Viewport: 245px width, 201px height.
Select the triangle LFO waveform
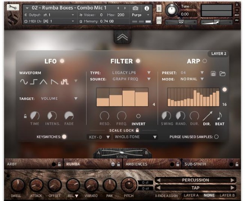coord(43,82)
